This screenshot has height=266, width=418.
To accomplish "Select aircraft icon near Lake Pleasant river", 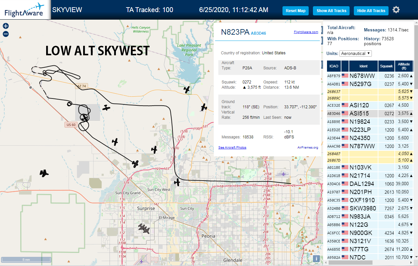I will pos(187,89).
